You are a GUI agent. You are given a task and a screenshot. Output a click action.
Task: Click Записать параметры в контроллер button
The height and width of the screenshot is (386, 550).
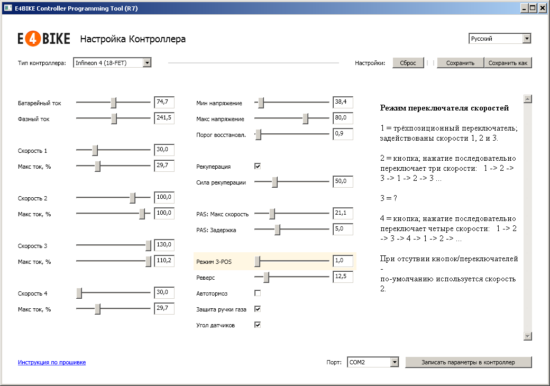point(468,362)
